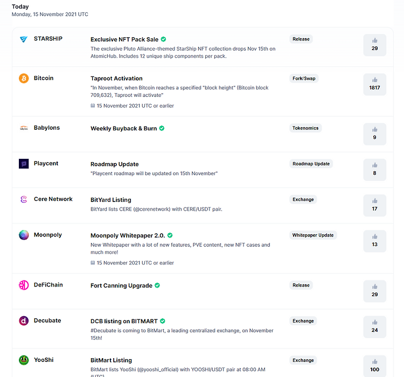
Task: Select Cere Network's Exchange tag
Action: pos(303,199)
